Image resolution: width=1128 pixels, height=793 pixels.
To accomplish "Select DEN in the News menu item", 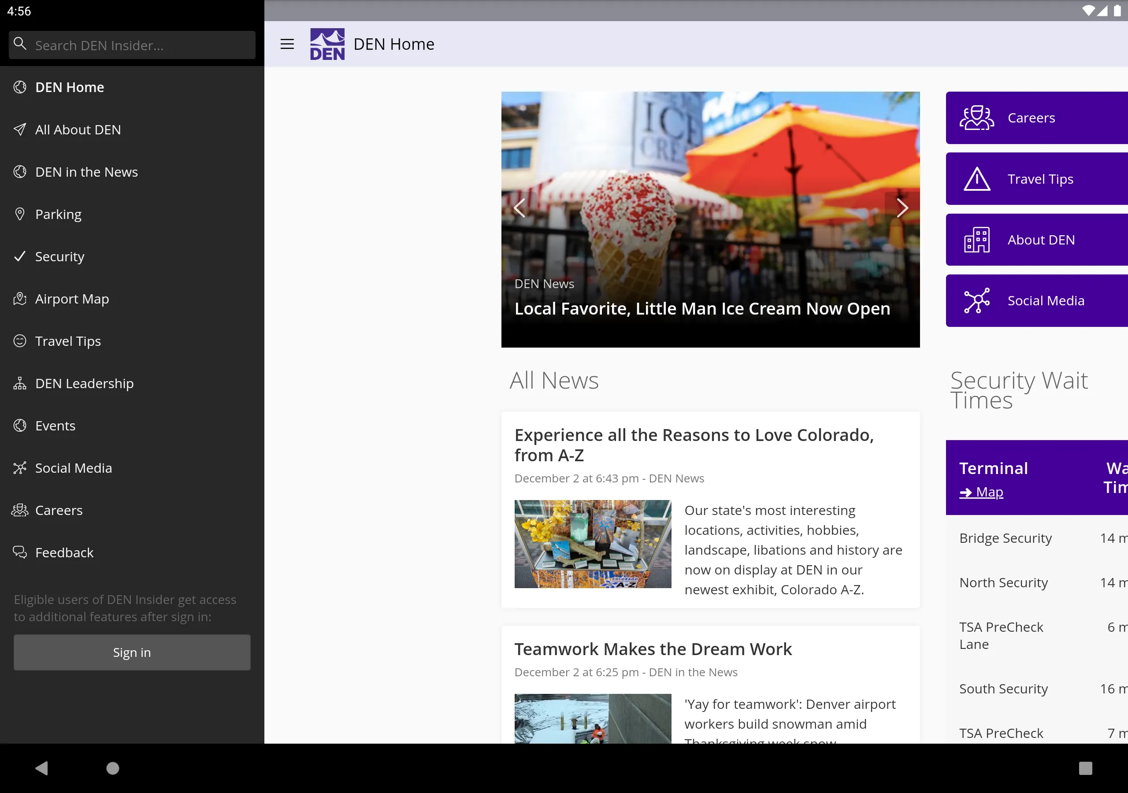I will tap(86, 172).
